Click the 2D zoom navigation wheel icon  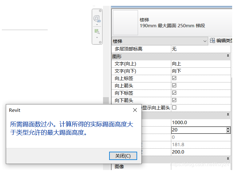click(97, 19)
